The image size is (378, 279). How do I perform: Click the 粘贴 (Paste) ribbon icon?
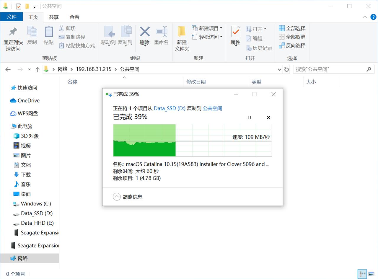click(48, 35)
